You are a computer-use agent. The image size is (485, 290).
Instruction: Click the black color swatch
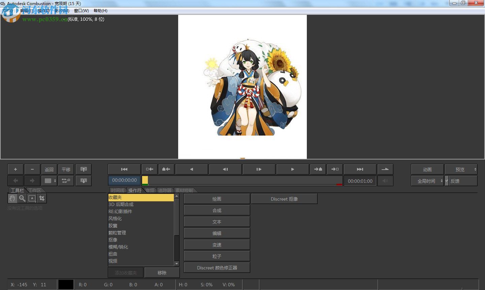point(66,285)
